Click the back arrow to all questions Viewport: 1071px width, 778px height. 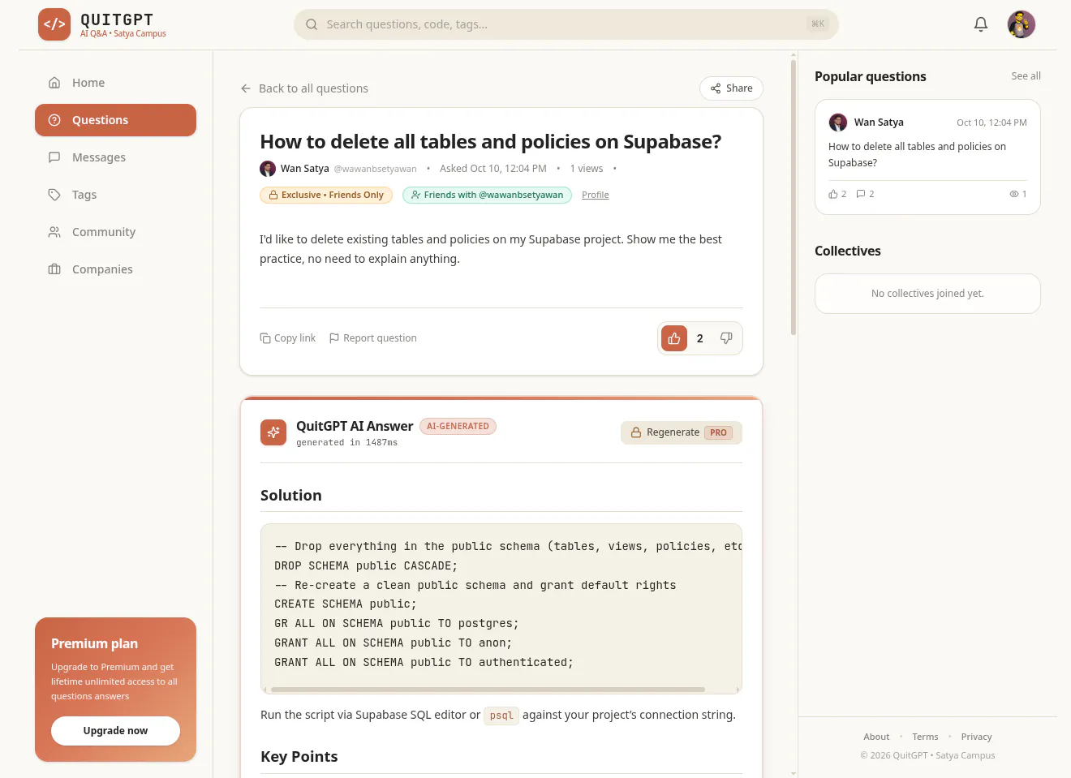click(246, 88)
